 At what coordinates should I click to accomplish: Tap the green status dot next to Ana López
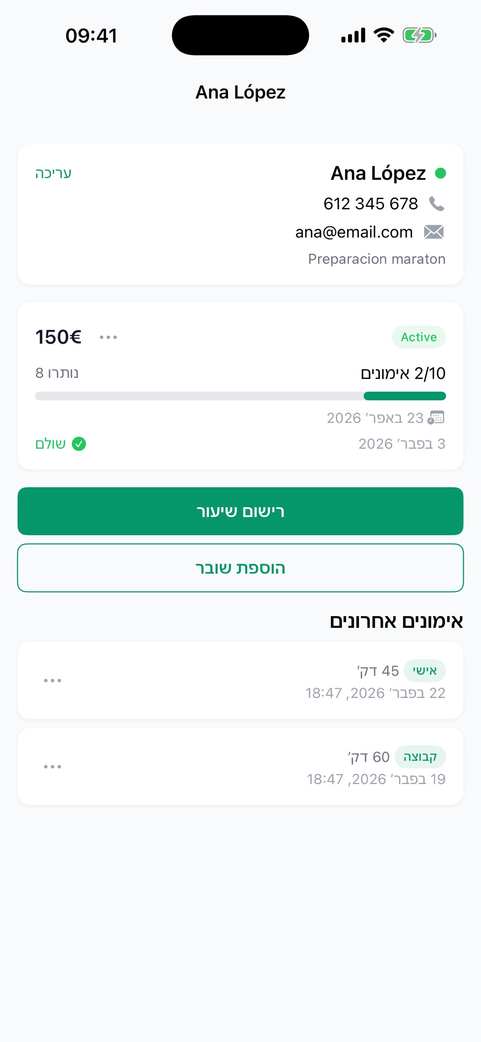440,173
